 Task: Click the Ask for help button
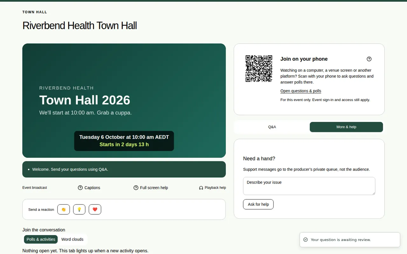258,204
